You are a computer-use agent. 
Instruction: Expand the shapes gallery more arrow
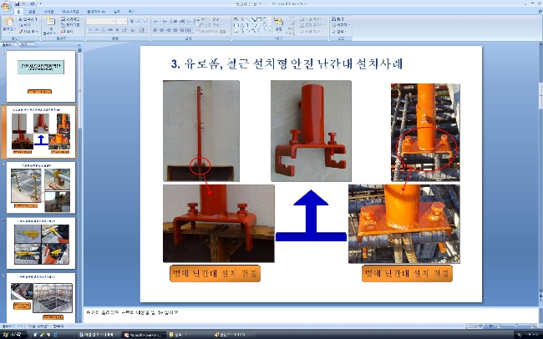pos(269,31)
